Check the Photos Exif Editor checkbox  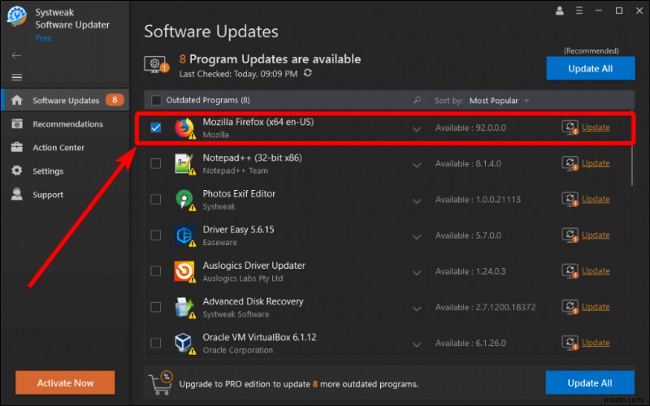pyautogui.click(x=156, y=199)
